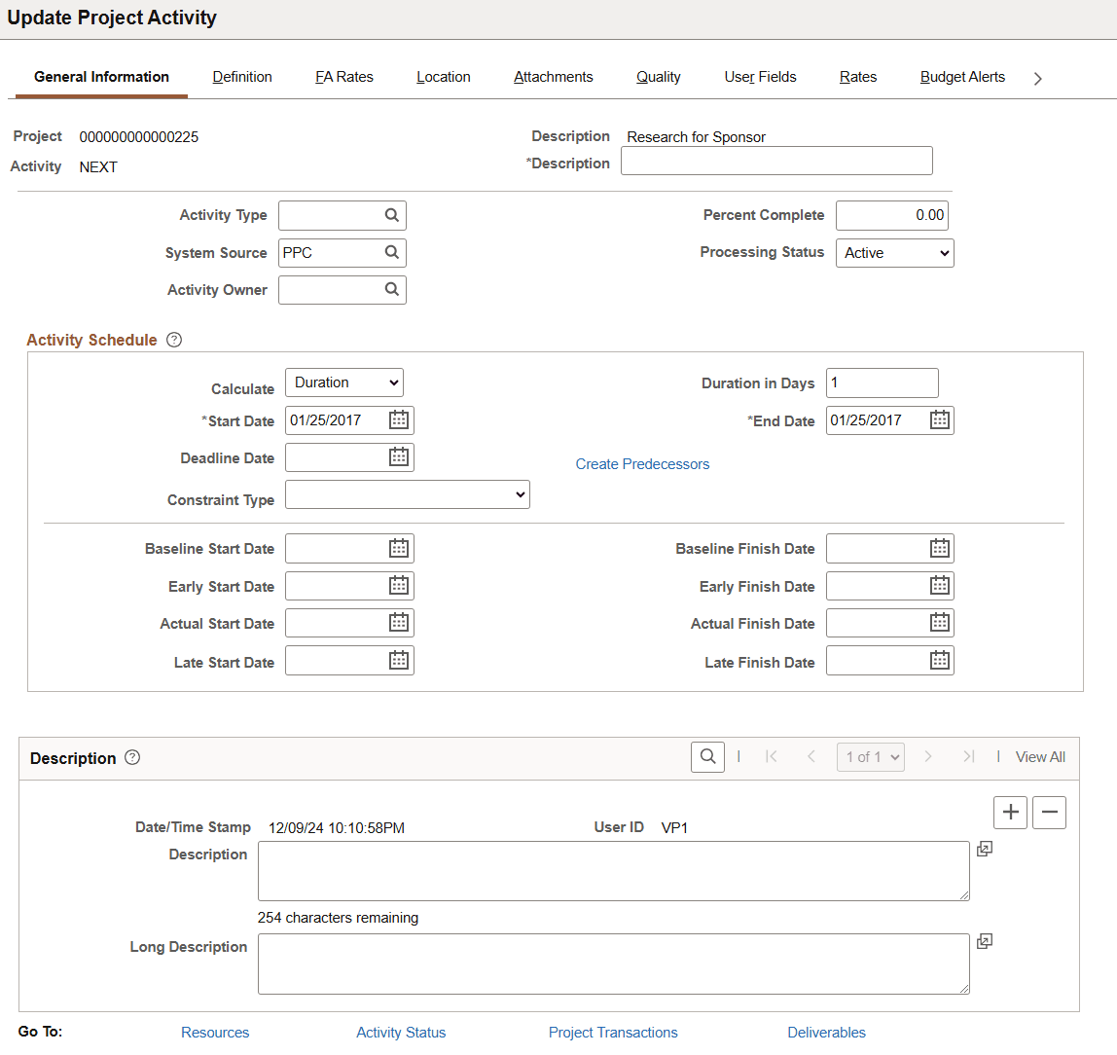
Task: Open the Processing Status dropdown
Action: [x=894, y=252]
